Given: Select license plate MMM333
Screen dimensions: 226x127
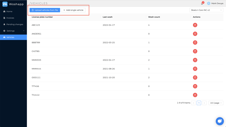Looking at the screenshot, I should point(36,60).
